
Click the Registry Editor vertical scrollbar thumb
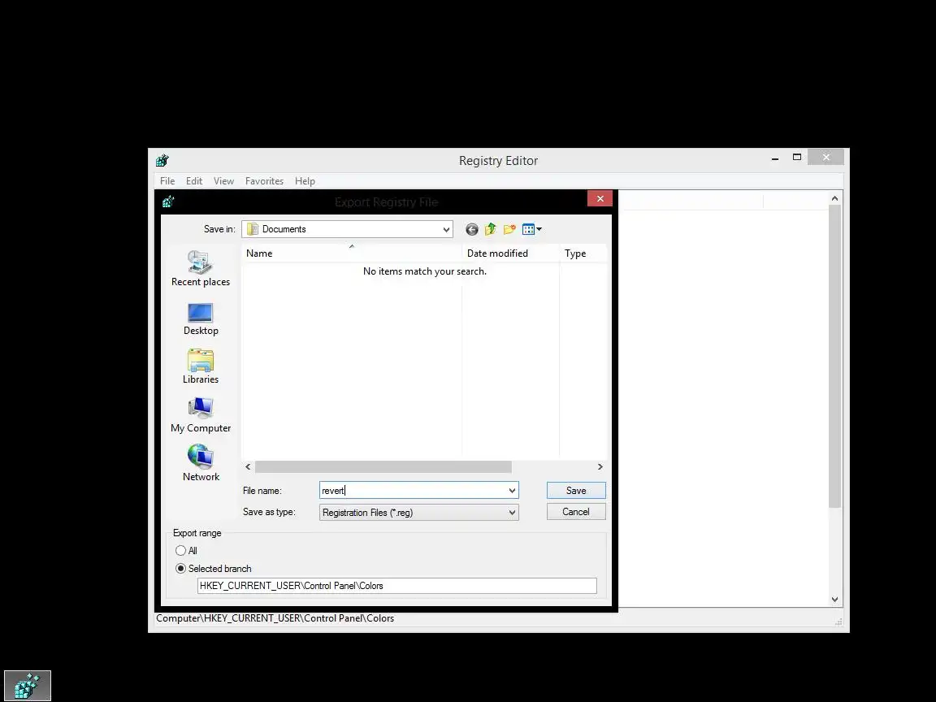click(834, 357)
